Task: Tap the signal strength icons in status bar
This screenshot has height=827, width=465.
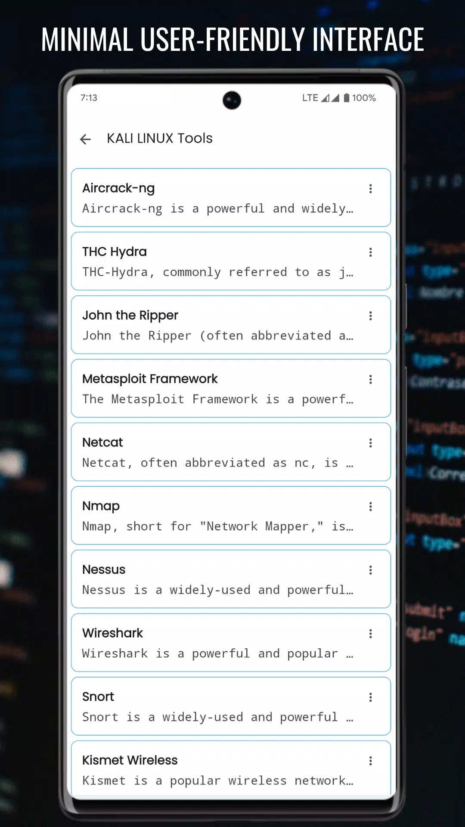Action: pyautogui.click(x=330, y=98)
